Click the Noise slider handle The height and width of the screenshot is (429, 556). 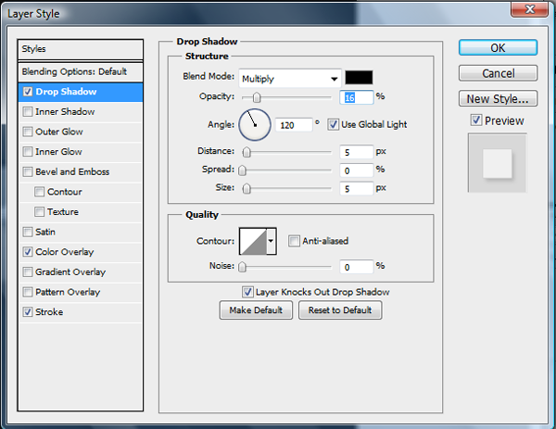242,267
